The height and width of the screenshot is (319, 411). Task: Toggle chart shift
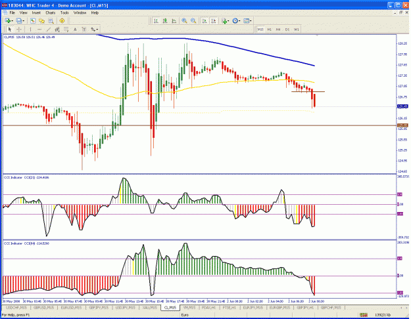[x=214, y=20]
